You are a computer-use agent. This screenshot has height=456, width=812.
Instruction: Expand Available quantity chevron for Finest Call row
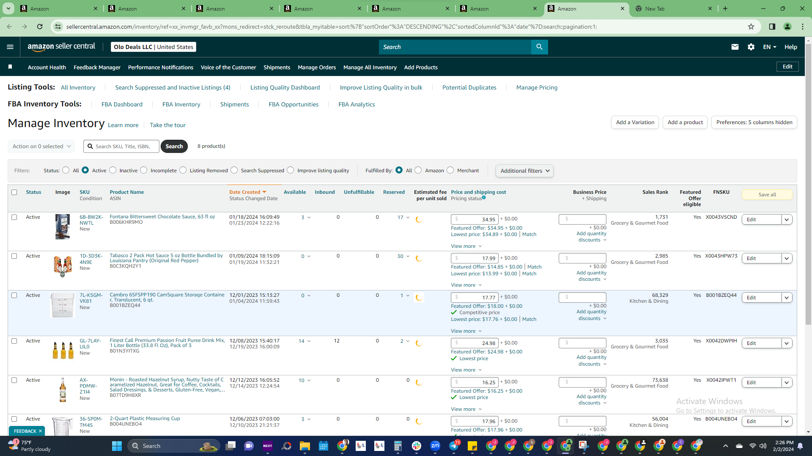point(309,341)
